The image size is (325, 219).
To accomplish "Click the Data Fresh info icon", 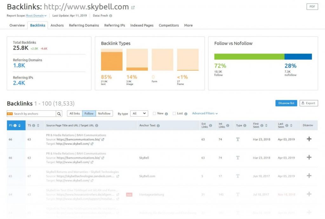I will pyautogui.click(x=111, y=16).
